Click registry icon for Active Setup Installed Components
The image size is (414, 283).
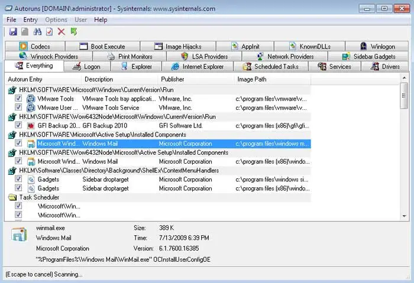point(12,135)
